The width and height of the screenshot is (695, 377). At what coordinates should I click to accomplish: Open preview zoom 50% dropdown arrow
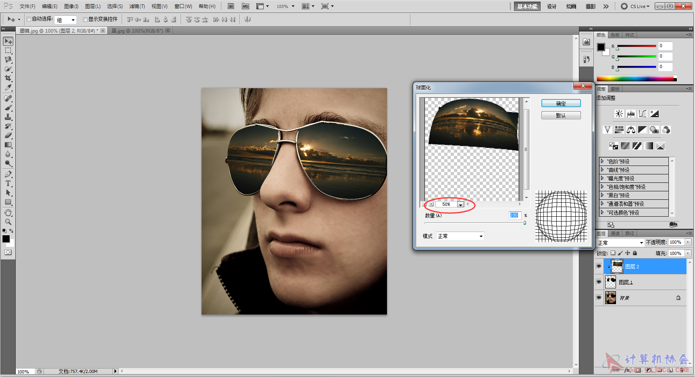pos(460,205)
